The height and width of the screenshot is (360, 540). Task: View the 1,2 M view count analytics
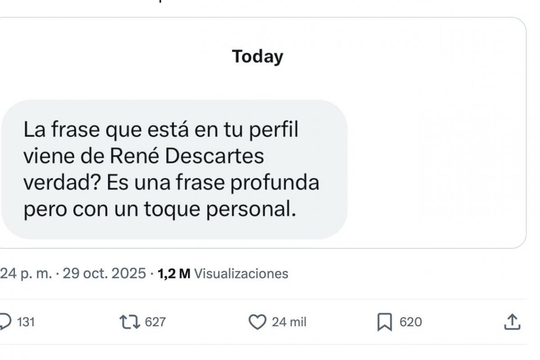[174, 273]
